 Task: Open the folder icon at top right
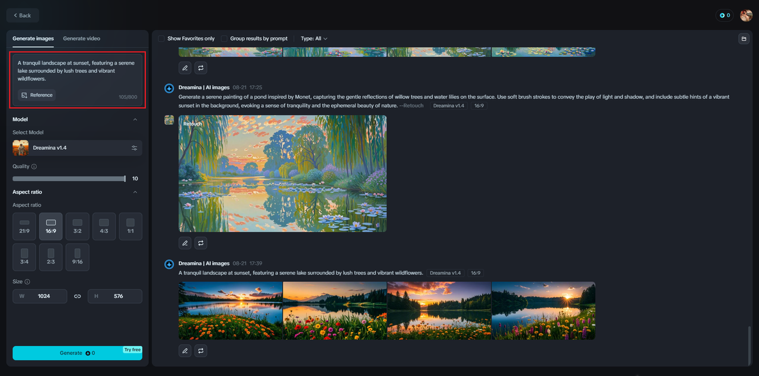click(x=744, y=38)
